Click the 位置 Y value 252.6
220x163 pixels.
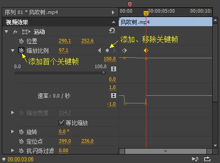(x=87, y=41)
